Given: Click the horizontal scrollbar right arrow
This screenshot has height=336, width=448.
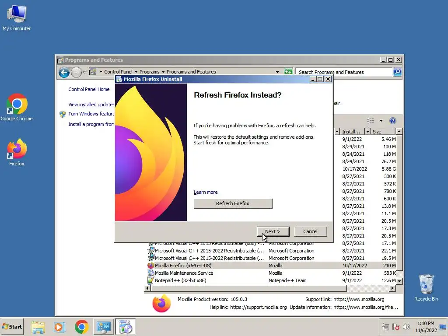Looking at the screenshot, I should [392, 288].
